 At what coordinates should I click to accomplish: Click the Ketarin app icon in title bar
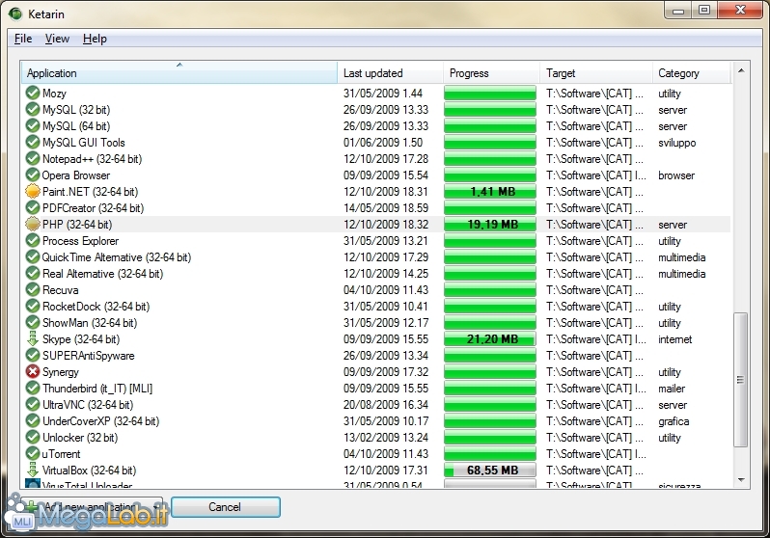click(15, 13)
